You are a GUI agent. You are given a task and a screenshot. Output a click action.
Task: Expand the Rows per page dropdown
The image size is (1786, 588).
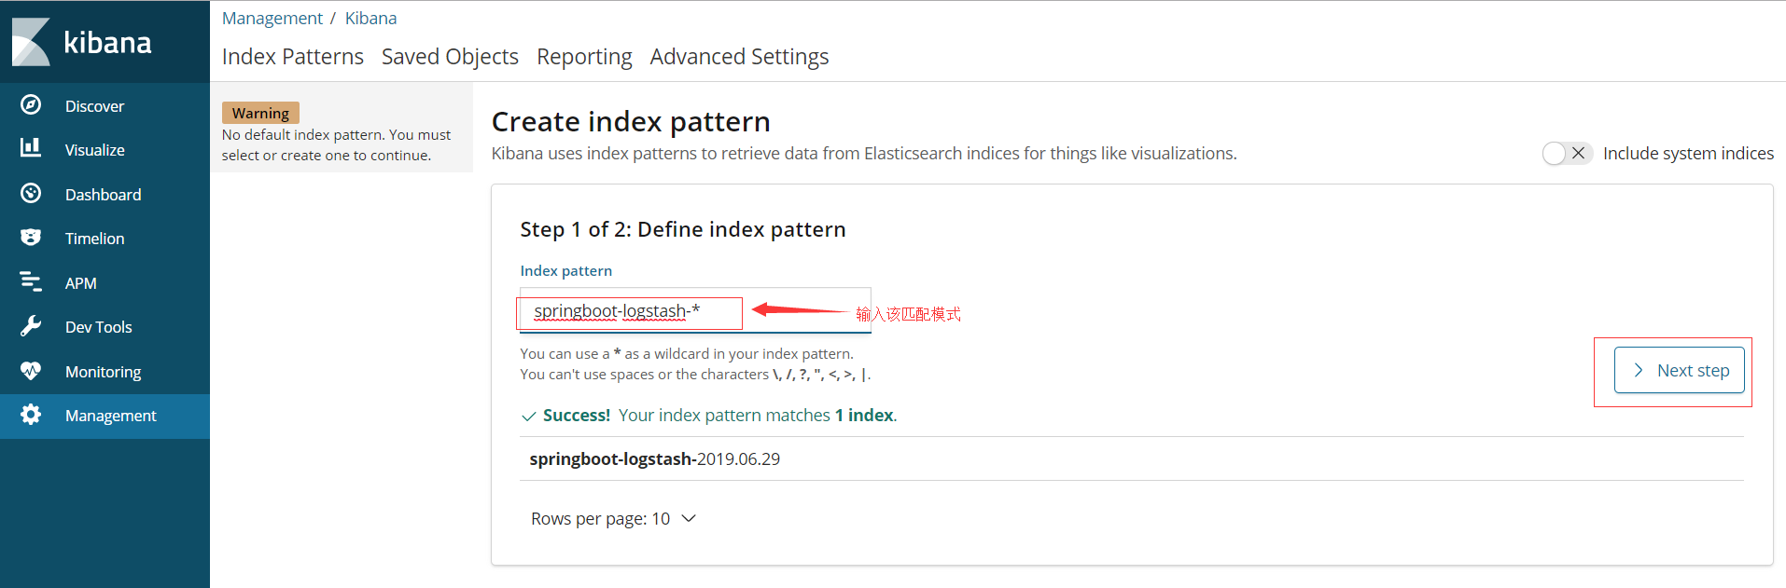[x=613, y=519]
